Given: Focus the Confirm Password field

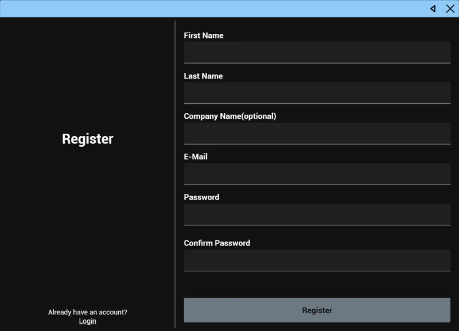Looking at the screenshot, I should (x=317, y=260).
